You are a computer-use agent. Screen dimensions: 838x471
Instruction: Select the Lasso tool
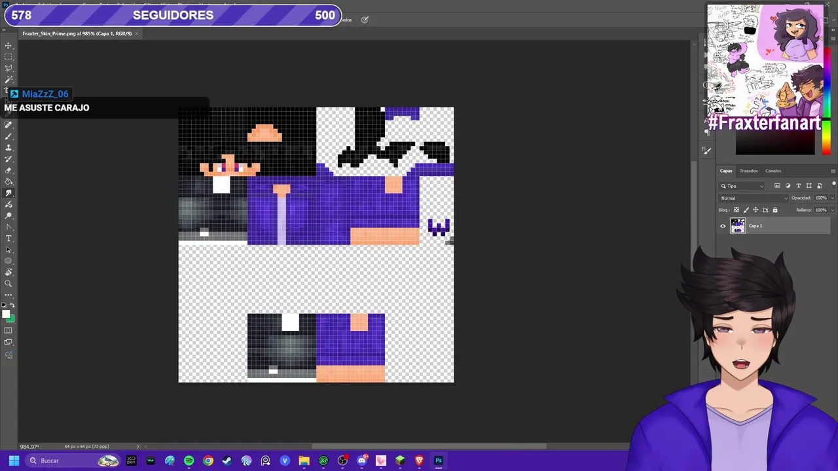click(x=9, y=68)
